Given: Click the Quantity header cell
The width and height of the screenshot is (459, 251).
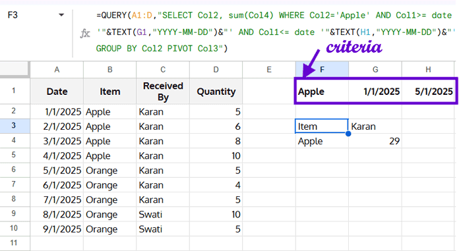Looking at the screenshot, I should [x=216, y=92].
